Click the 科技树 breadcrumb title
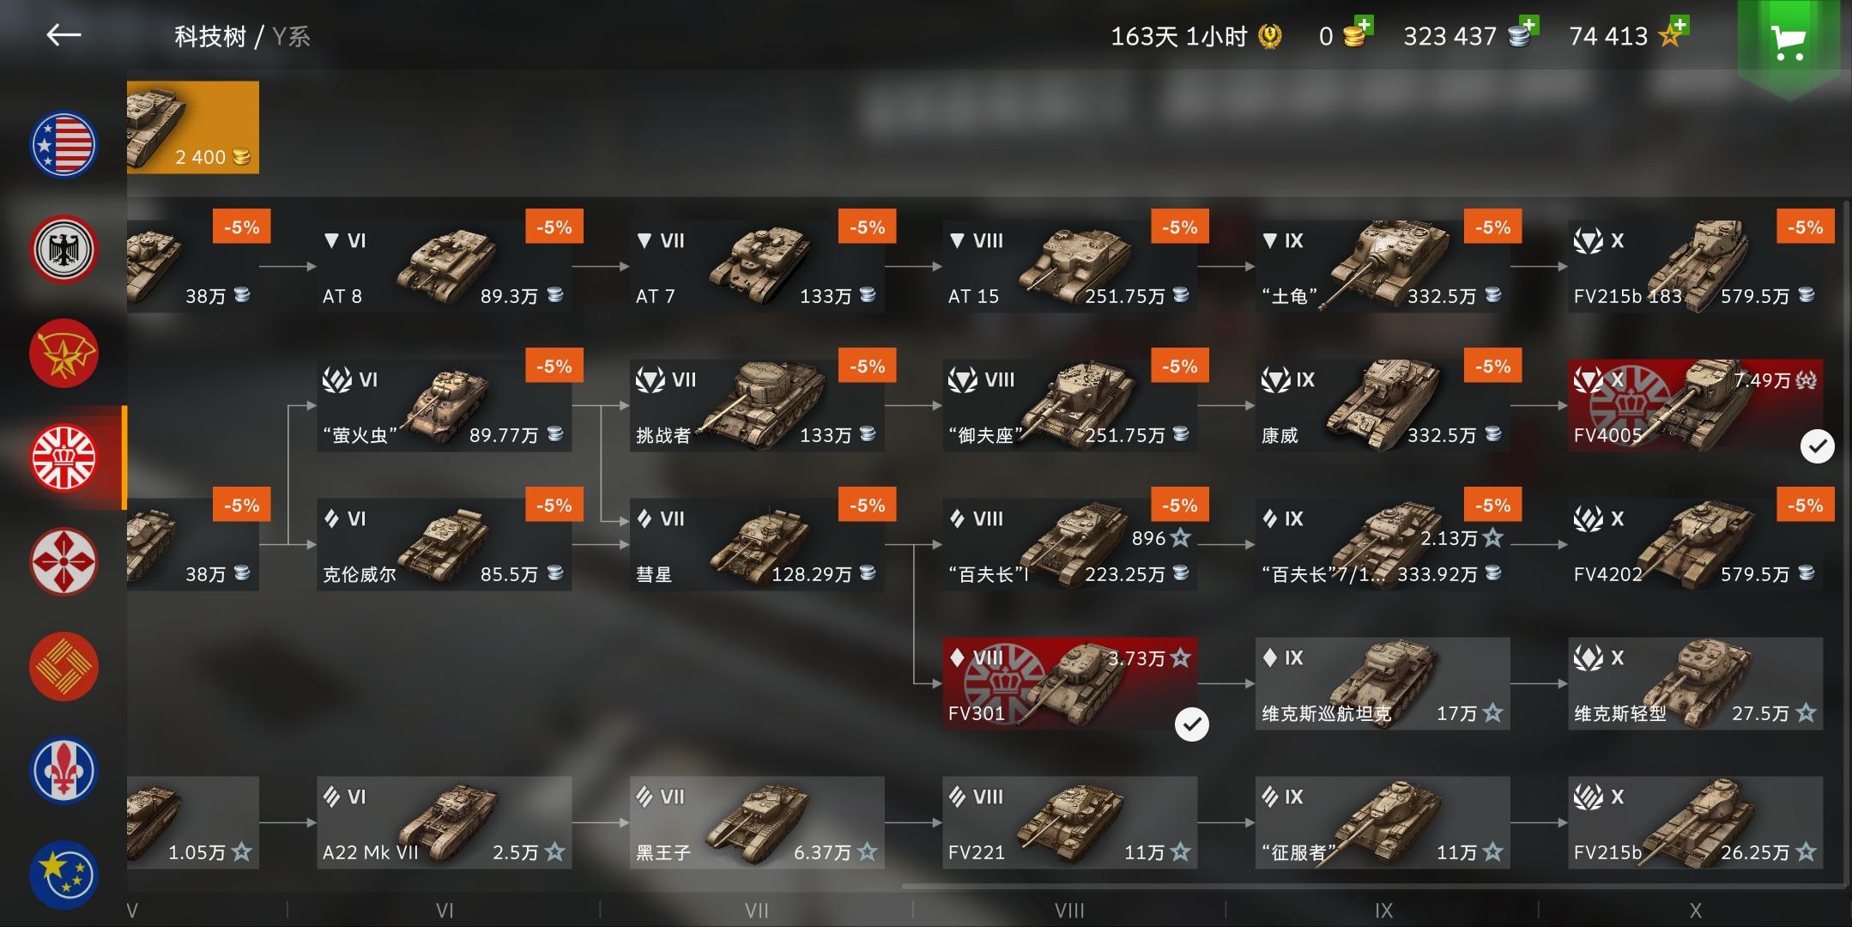Screen dimensions: 1852x927 [x=210, y=36]
